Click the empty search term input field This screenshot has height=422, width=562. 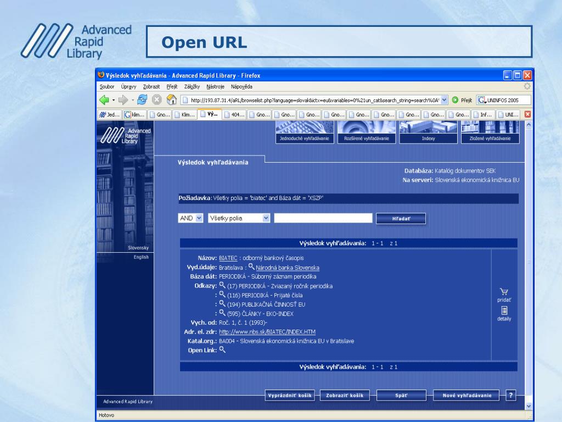323,218
